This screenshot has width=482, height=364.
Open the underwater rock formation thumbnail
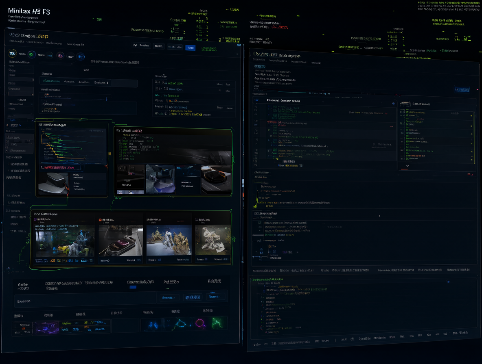pyautogui.click(x=169, y=240)
